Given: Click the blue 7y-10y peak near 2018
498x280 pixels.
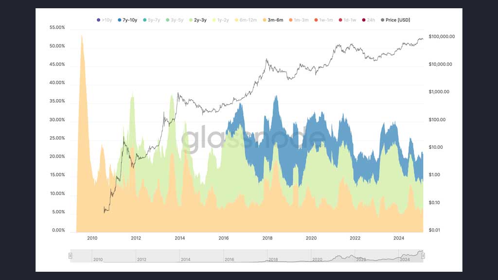Looking at the screenshot, I should click(276, 108).
